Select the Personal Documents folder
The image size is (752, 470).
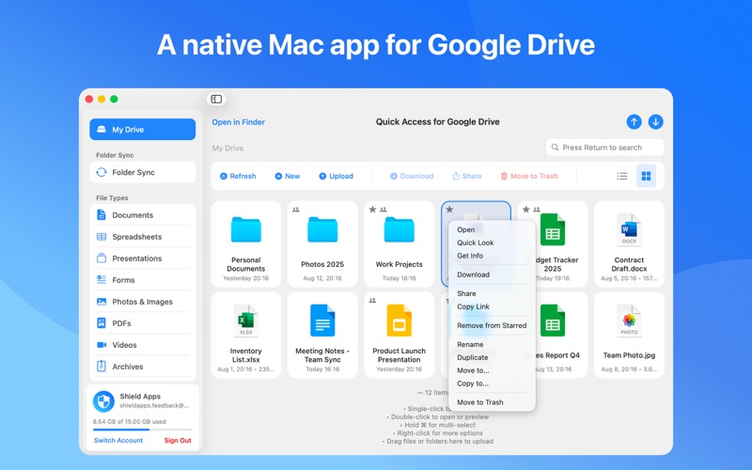[246, 243]
